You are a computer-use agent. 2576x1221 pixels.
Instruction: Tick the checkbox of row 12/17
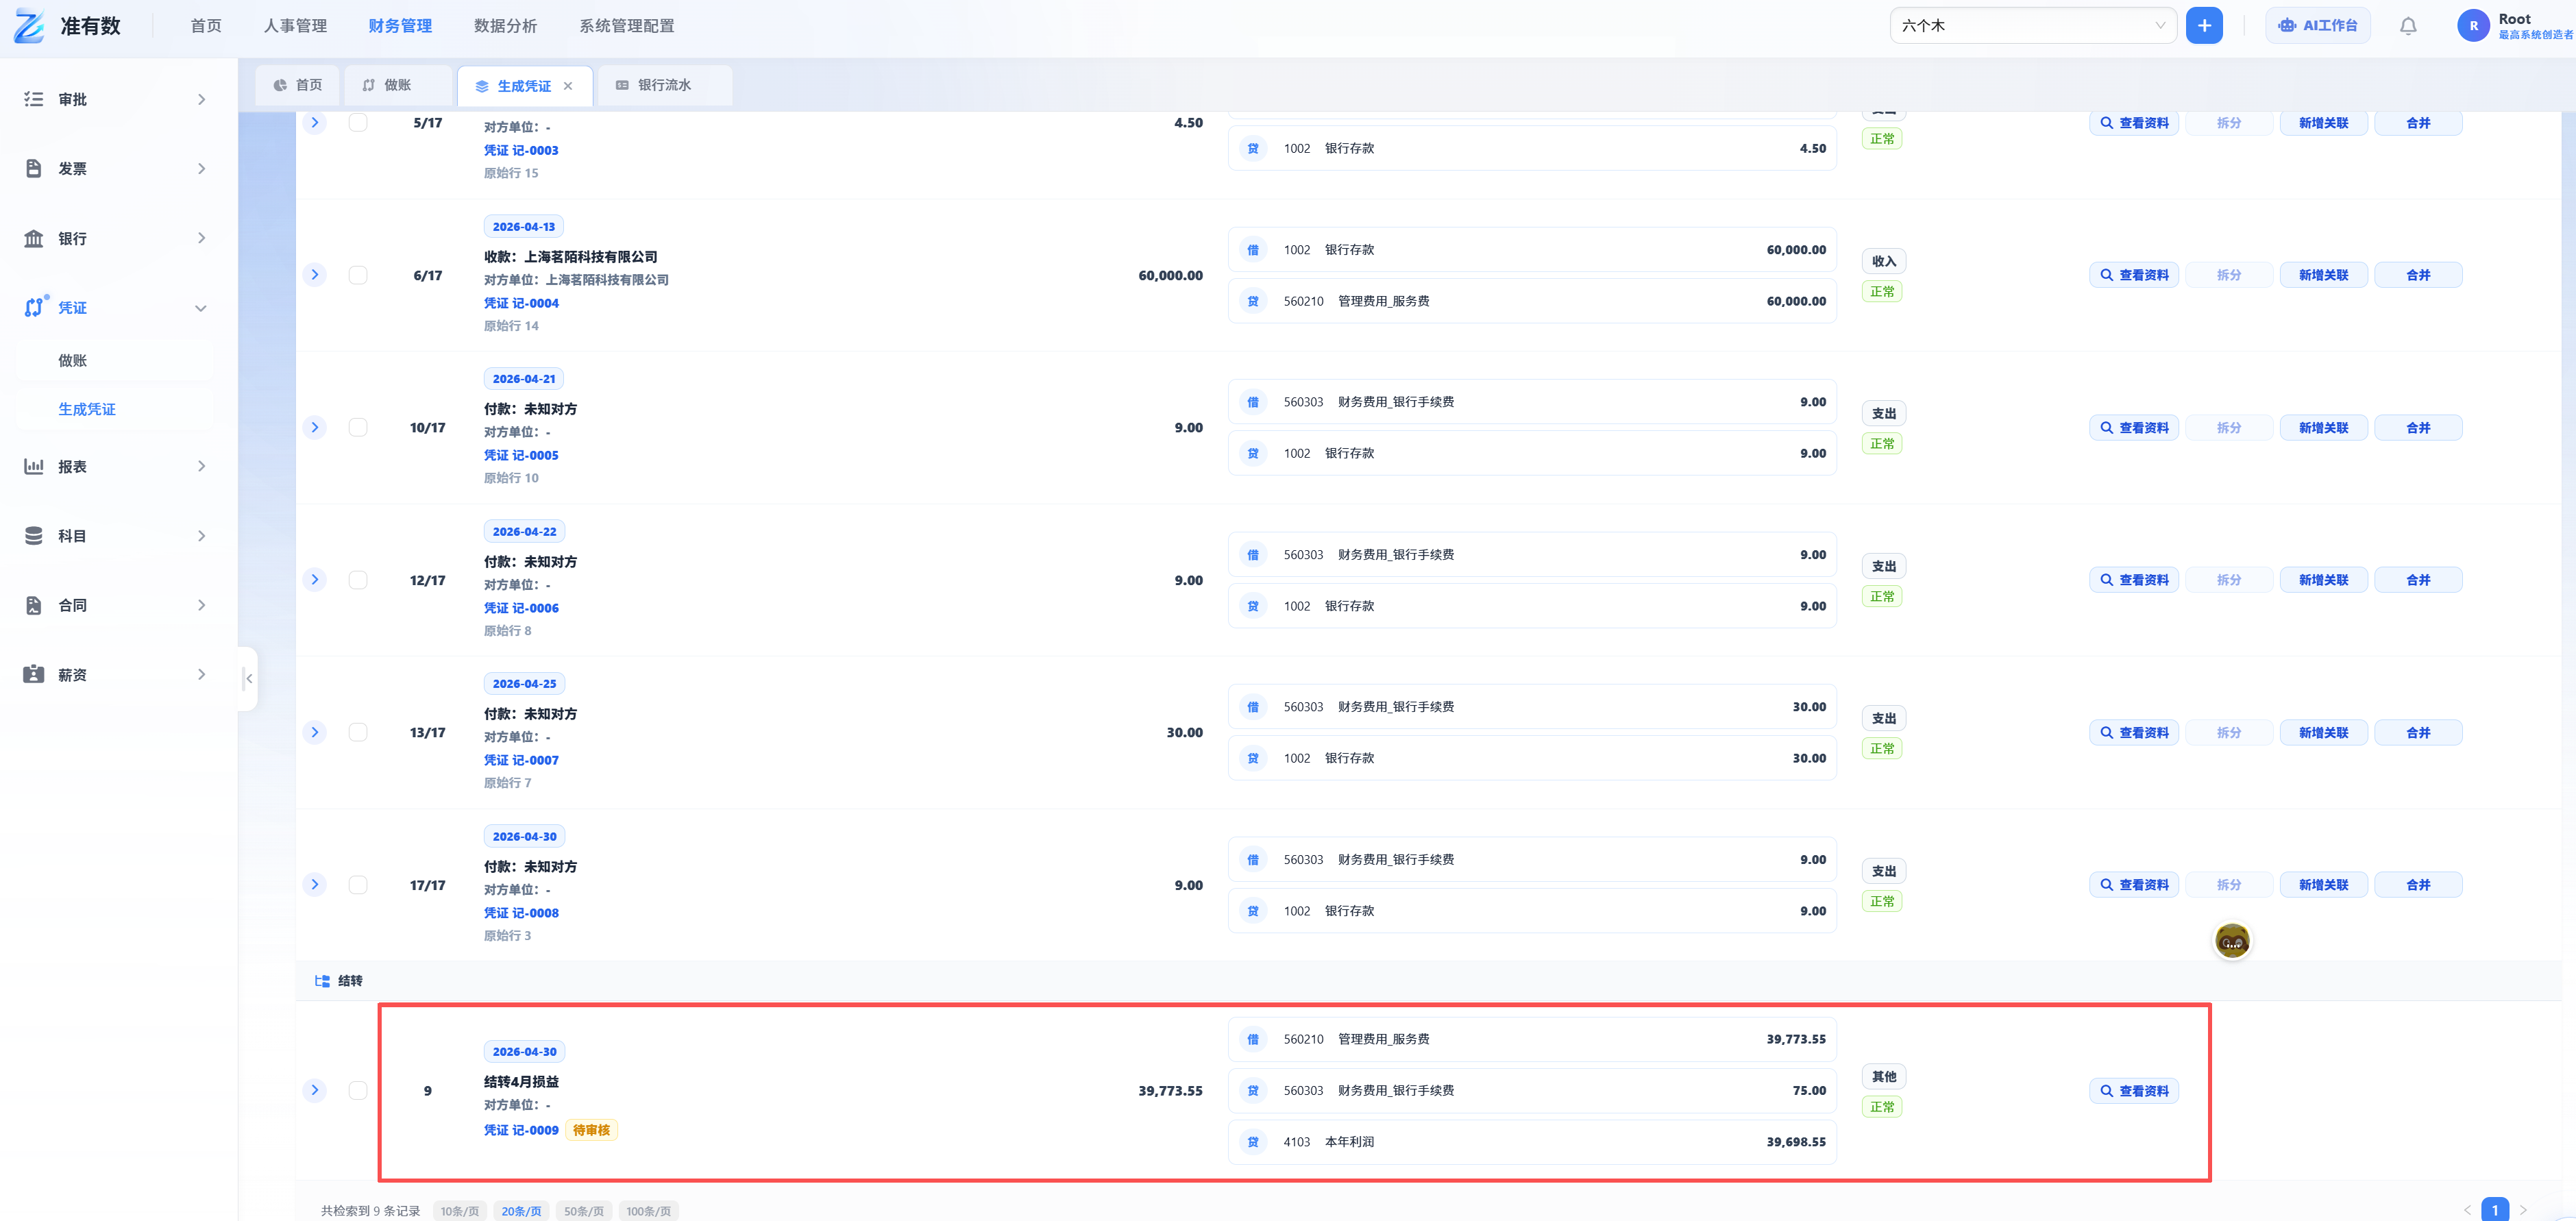point(358,580)
